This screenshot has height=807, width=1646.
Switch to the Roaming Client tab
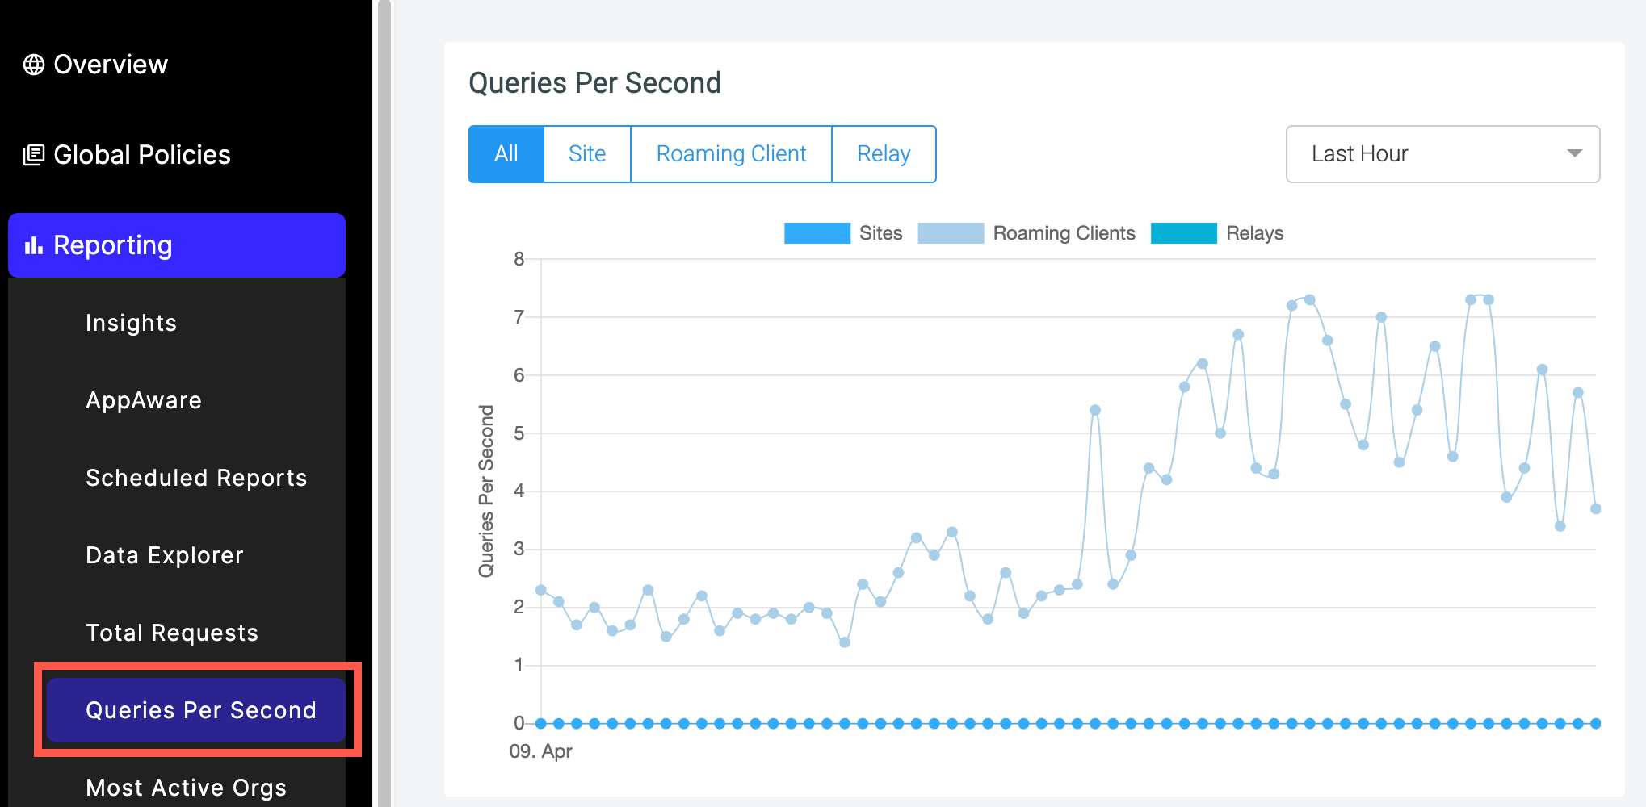pos(731,153)
